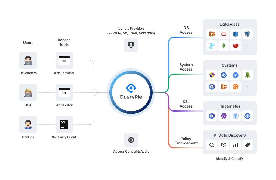Open the CLI Web Terminal icon

[64, 60]
